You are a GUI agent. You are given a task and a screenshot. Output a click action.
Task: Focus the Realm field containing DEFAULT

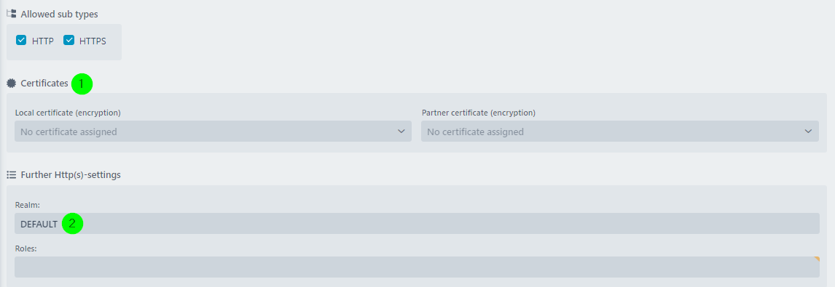pos(417,224)
